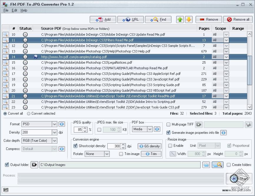Screen dimensions: 255x196
Task: Click the green move up arrow icon
Action: pos(180,19)
